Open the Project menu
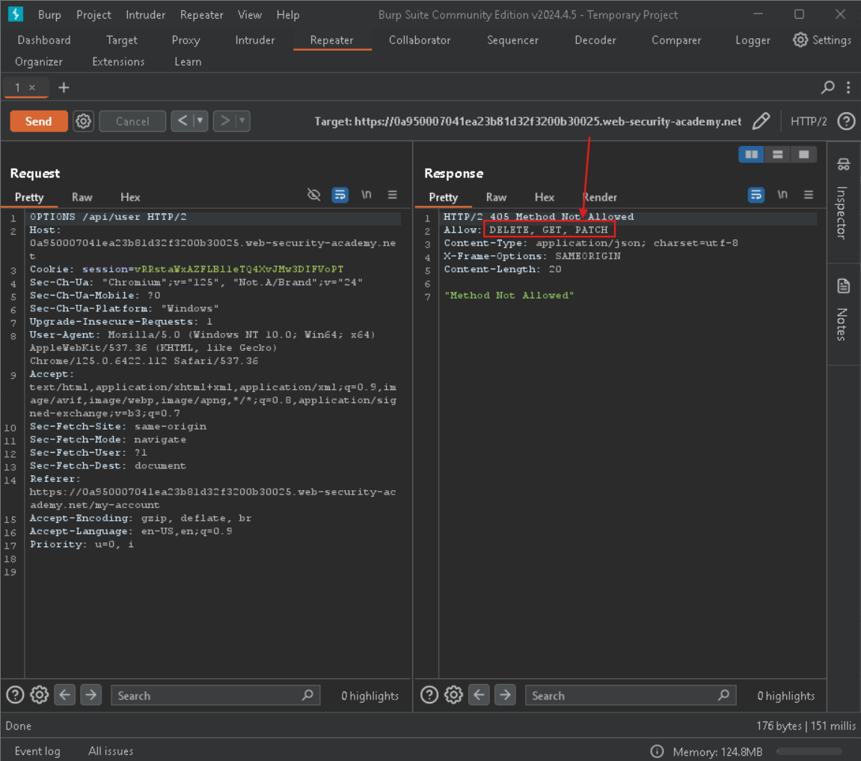This screenshot has height=761, width=861. pos(94,15)
